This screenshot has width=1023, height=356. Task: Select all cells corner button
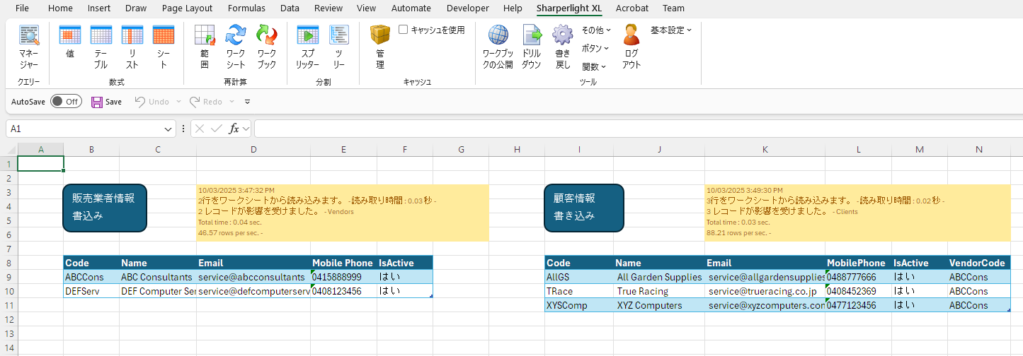click(8, 149)
